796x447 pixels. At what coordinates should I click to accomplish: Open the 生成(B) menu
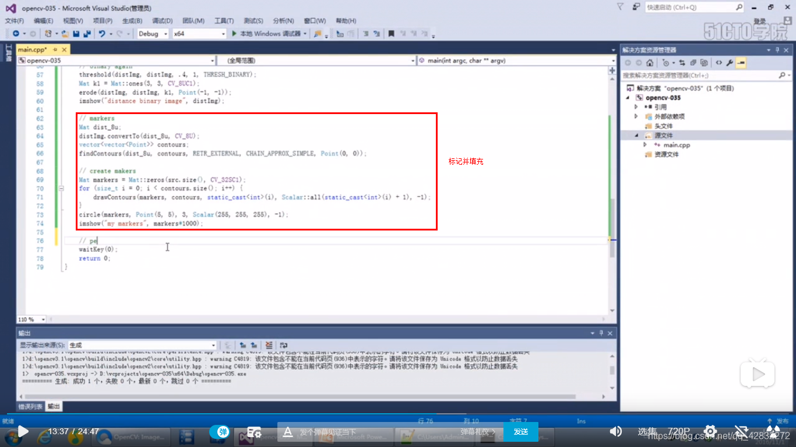132,21
